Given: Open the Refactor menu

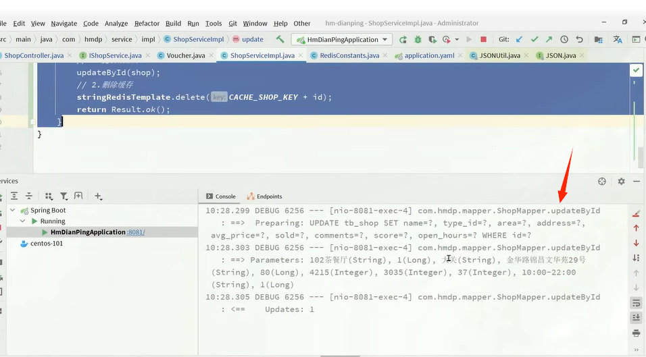Looking at the screenshot, I should pos(147,24).
